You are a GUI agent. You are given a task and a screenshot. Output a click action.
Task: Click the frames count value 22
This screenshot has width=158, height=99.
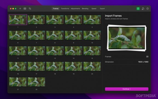[147, 57]
